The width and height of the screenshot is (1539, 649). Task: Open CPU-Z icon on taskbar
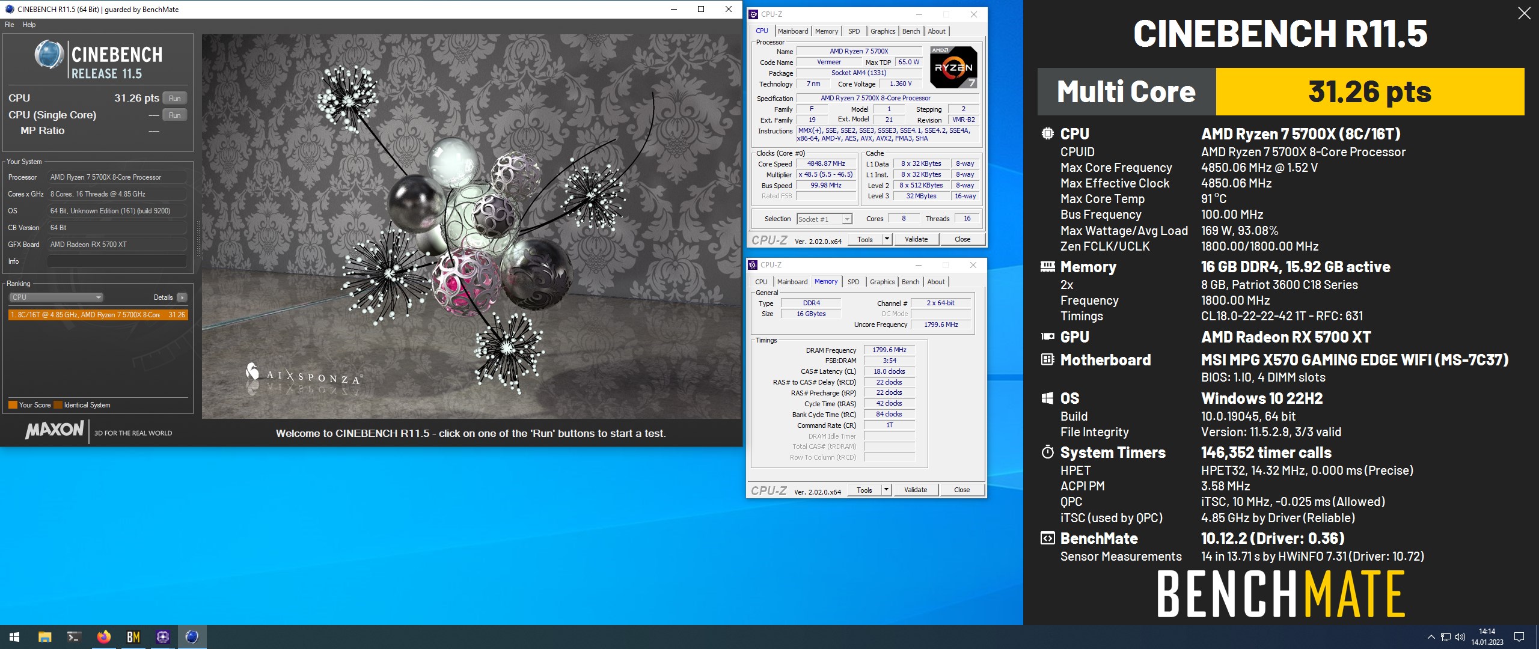click(x=162, y=637)
